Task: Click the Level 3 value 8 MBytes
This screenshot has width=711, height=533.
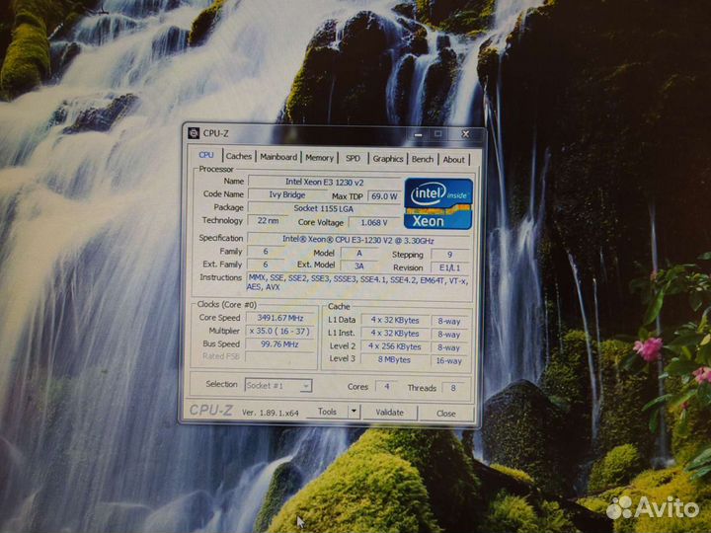Action: [x=394, y=360]
